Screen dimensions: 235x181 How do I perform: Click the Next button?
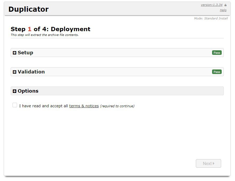click(208, 163)
